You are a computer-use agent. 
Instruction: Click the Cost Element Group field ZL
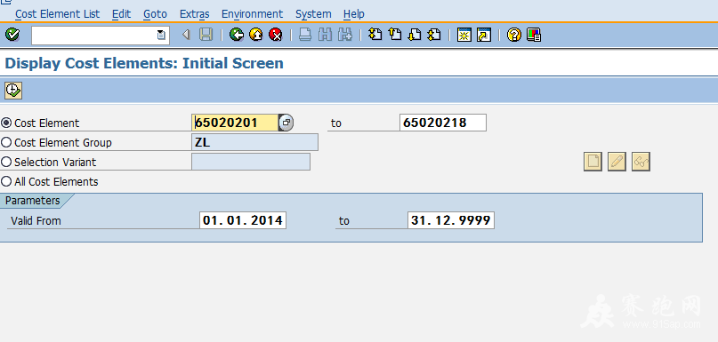click(255, 142)
